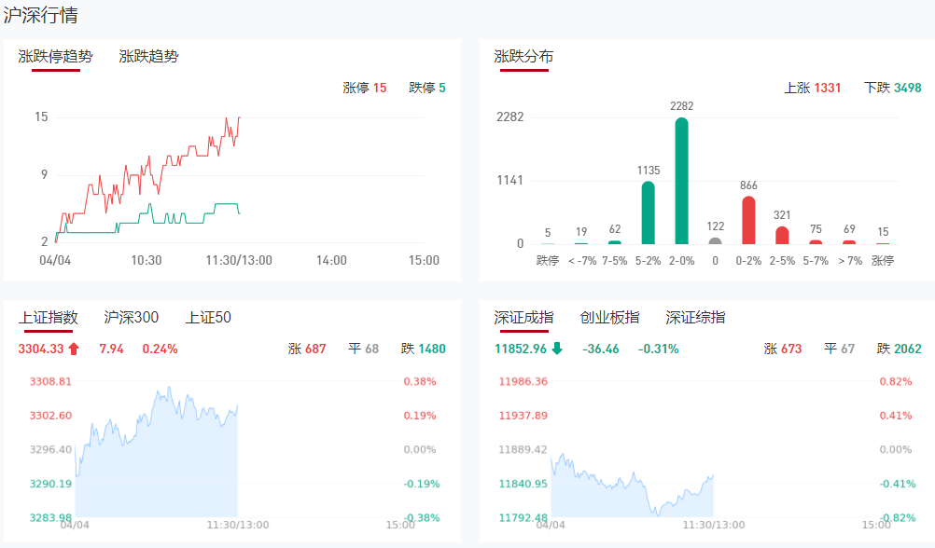The height and width of the screenshot is (548, 935).
Task: Click the 涨停 15 legend label
Action: 365,88
